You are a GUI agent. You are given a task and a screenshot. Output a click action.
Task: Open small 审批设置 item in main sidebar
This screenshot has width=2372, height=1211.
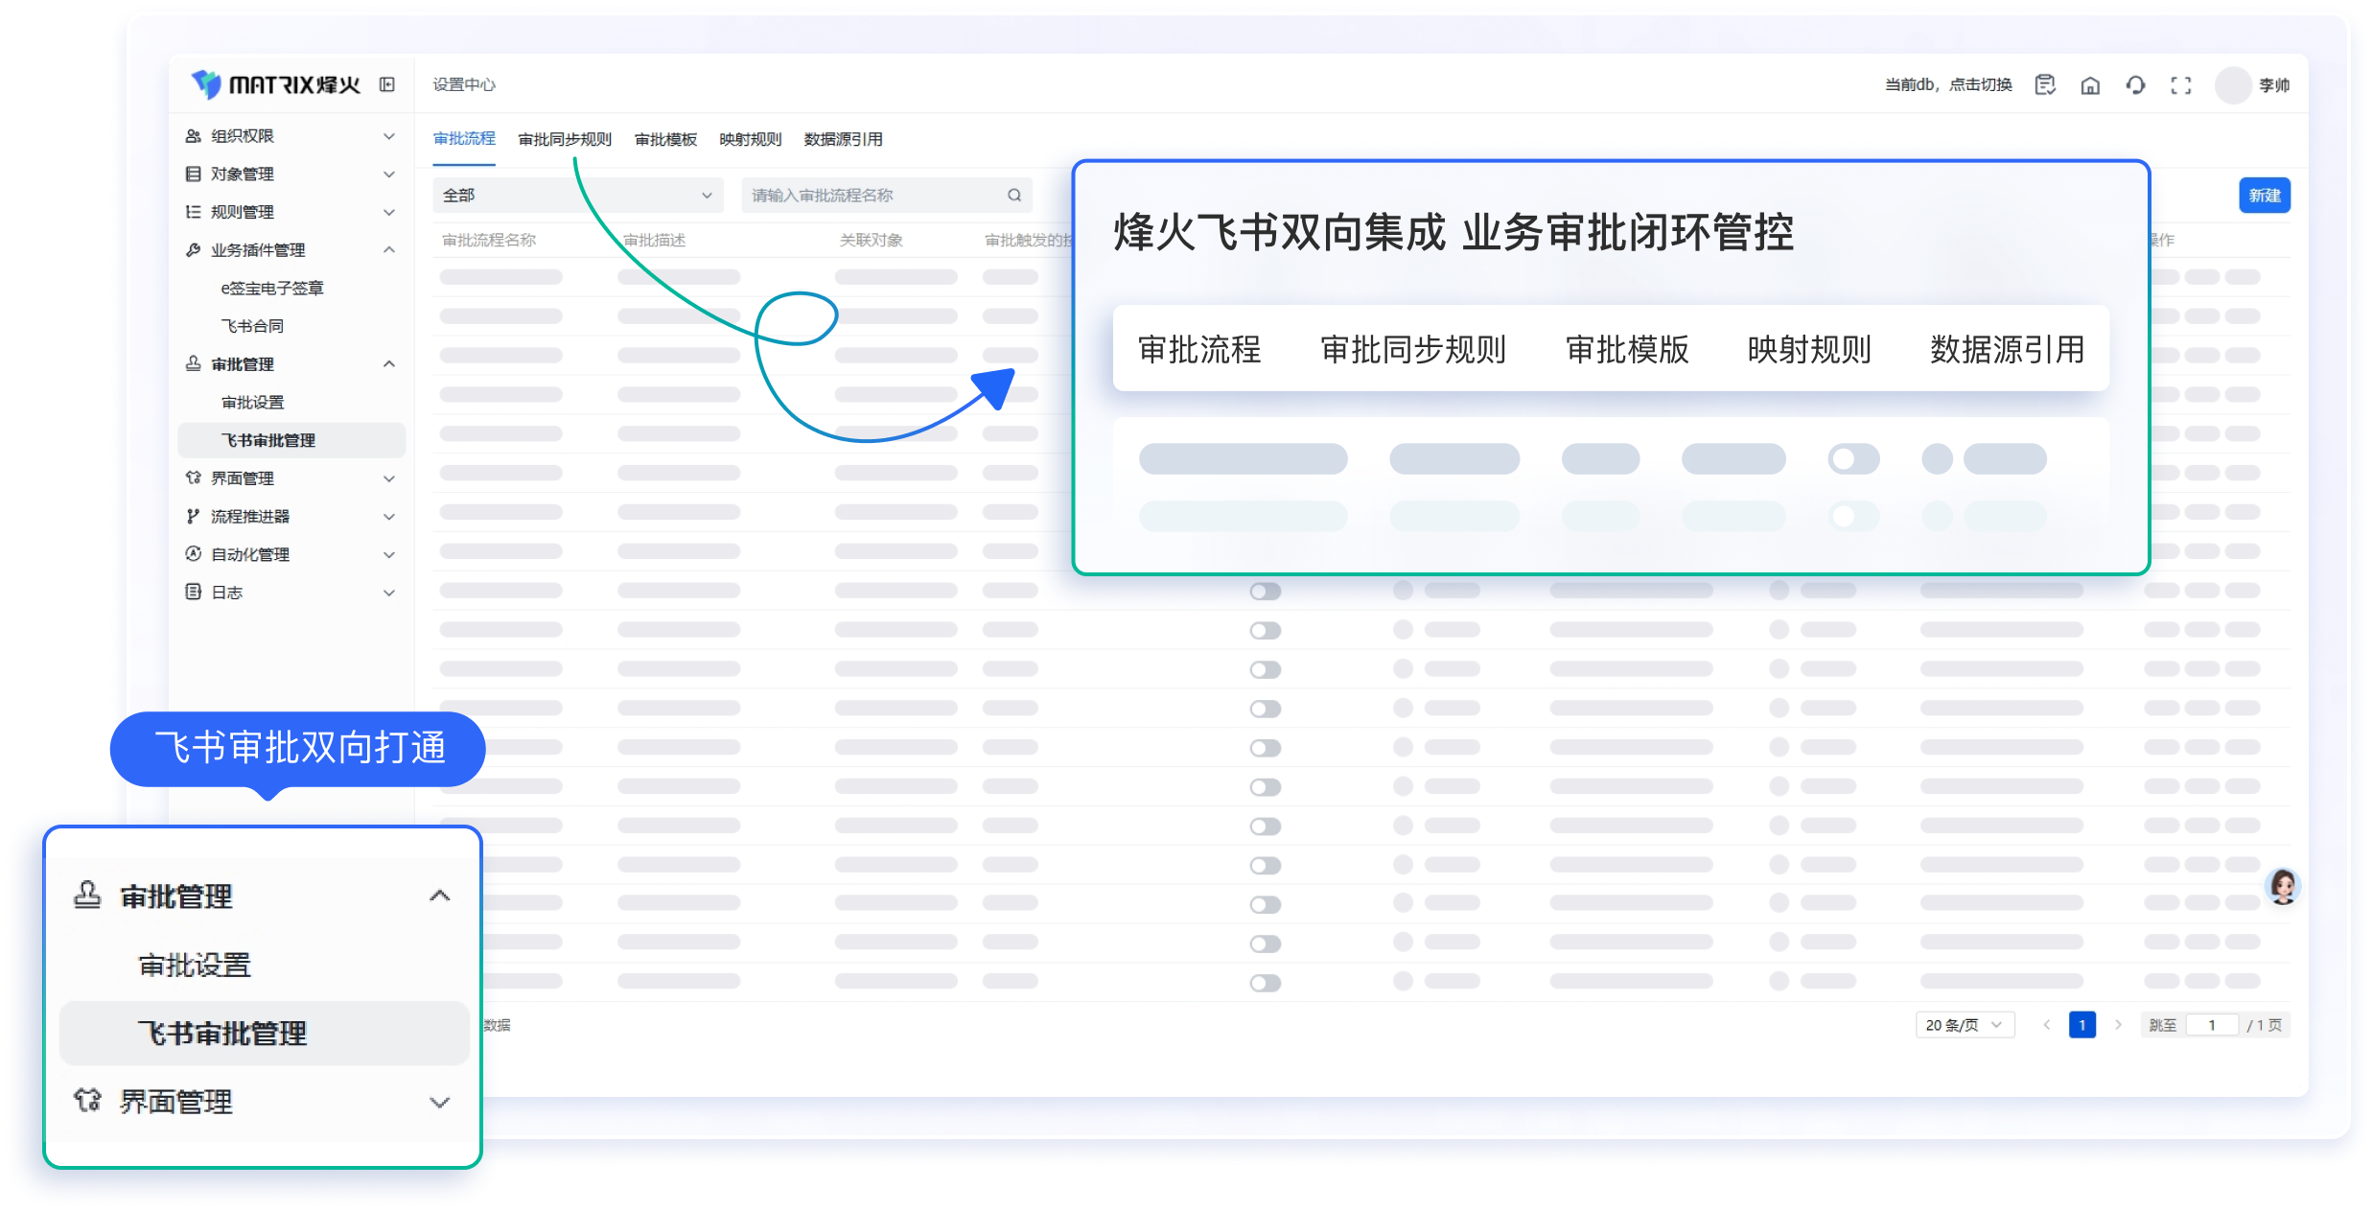click(252, 402)
